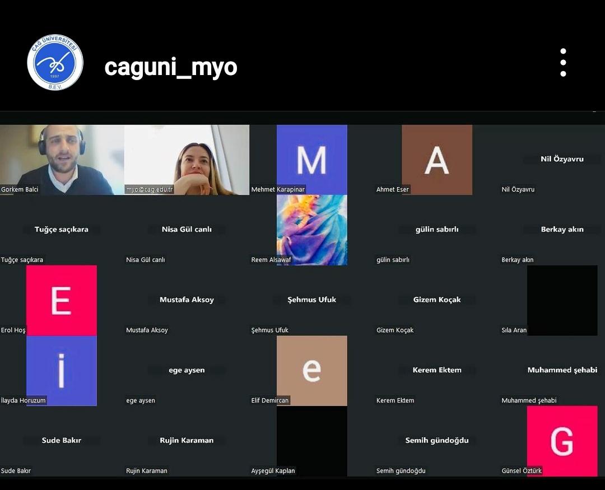Image resolution: width=605 pixels, height=490 pixels.
Task: Click the bold Semih gündoğdu name
Action: point(437,440)
